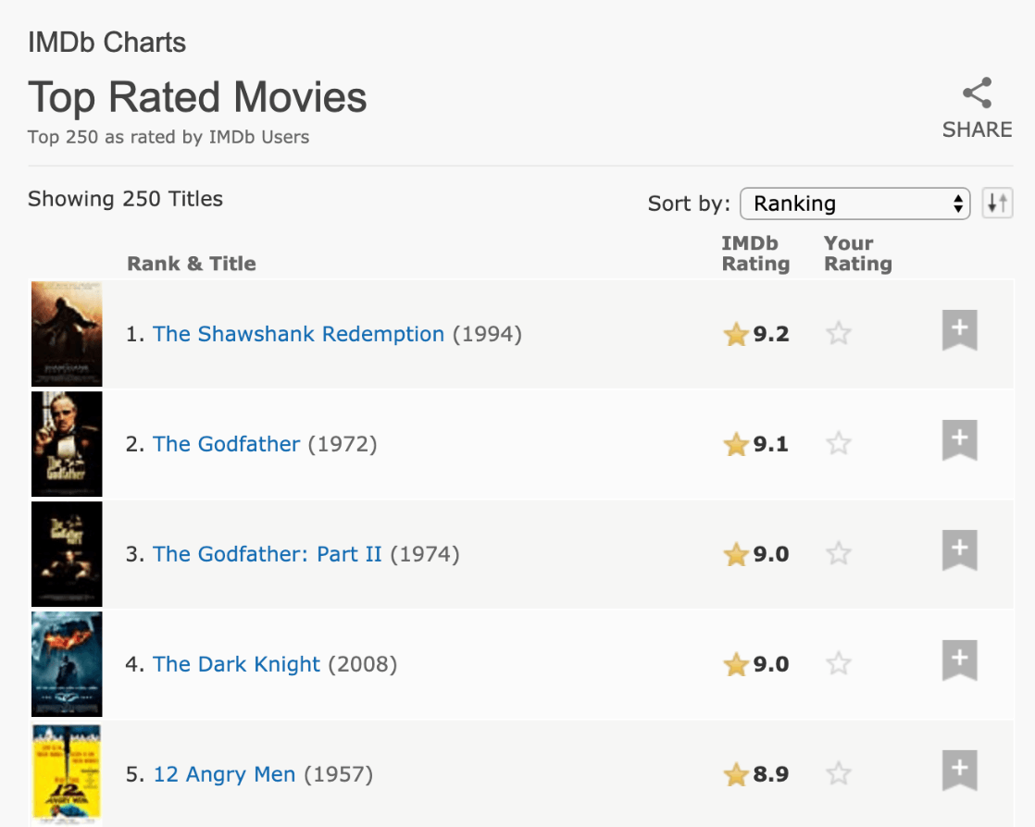The width and height of the screenshot is (1035, 827).
Task: Open The Shawshank Redemption title link
Action: (298, 334)
